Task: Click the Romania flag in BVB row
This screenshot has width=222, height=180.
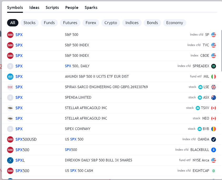Action: (214, 129)
